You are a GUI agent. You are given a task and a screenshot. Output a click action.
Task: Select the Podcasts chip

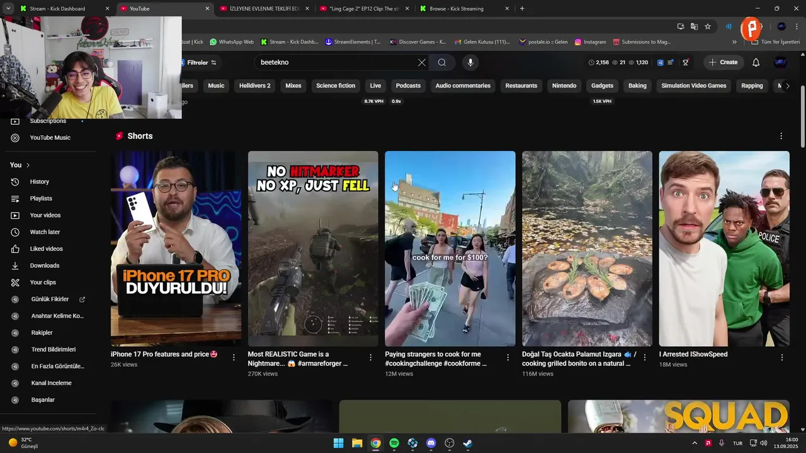(408, 86)
